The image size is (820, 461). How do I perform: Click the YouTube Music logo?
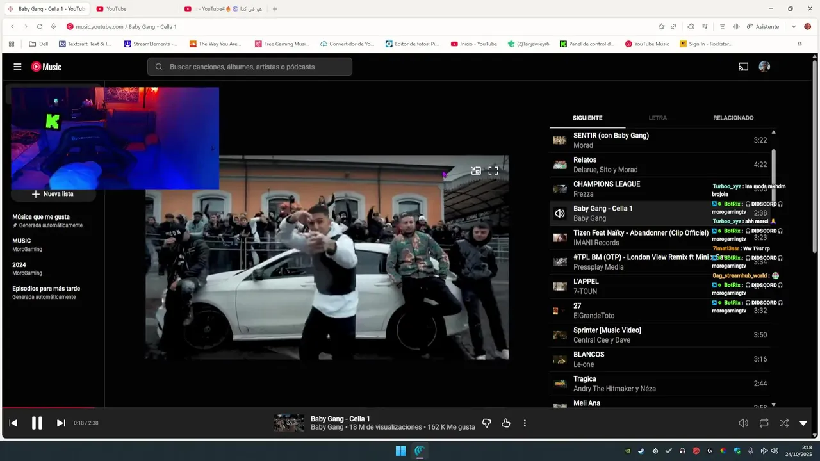pos(46,67)
